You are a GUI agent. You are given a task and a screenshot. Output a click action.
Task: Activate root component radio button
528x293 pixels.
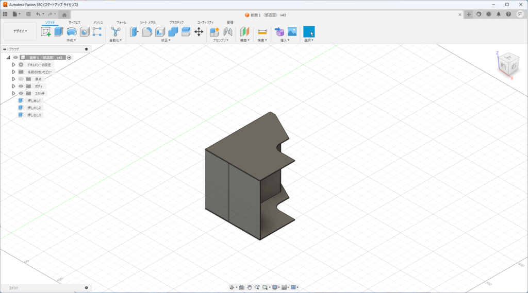click(69, 58)
